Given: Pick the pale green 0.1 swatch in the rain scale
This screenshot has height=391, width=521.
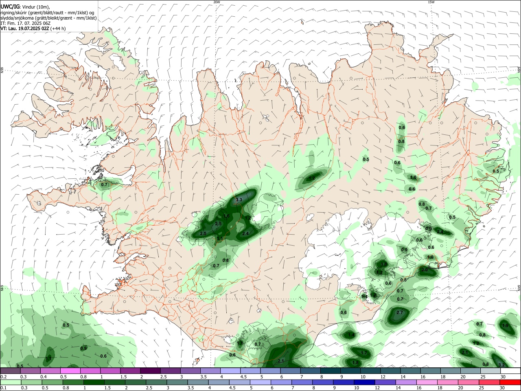Looking at the screenshot, I should coord(11,382).
